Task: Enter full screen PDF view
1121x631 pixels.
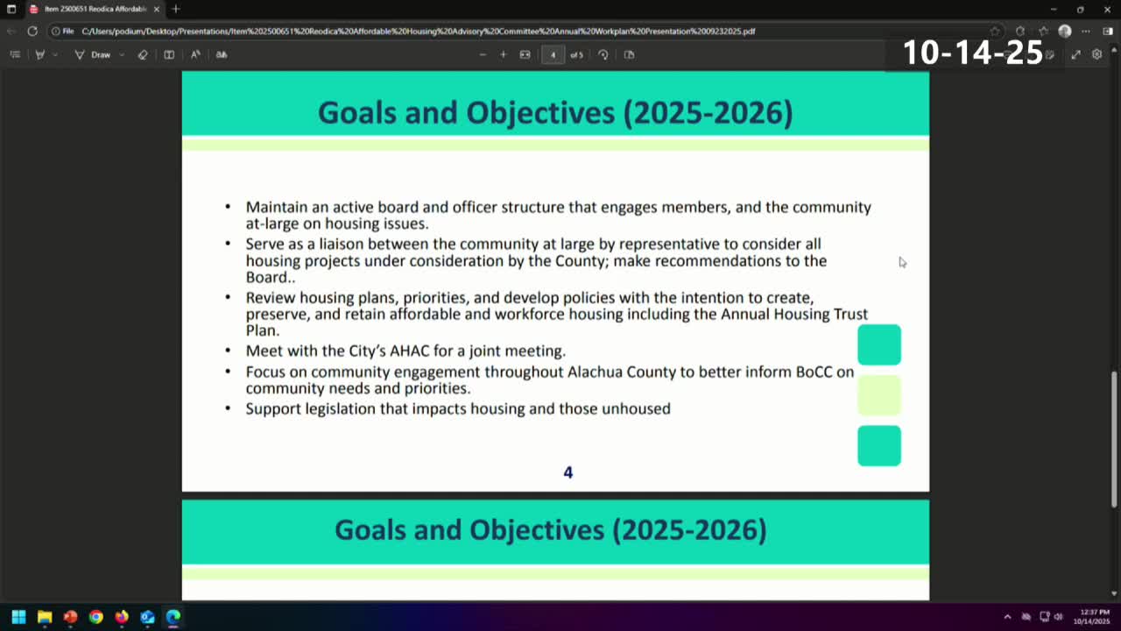Action: 1075,54
